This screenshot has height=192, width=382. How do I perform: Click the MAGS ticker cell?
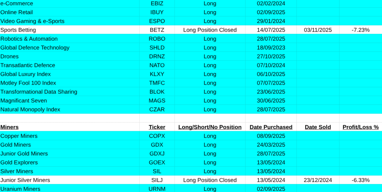point(157,101)
